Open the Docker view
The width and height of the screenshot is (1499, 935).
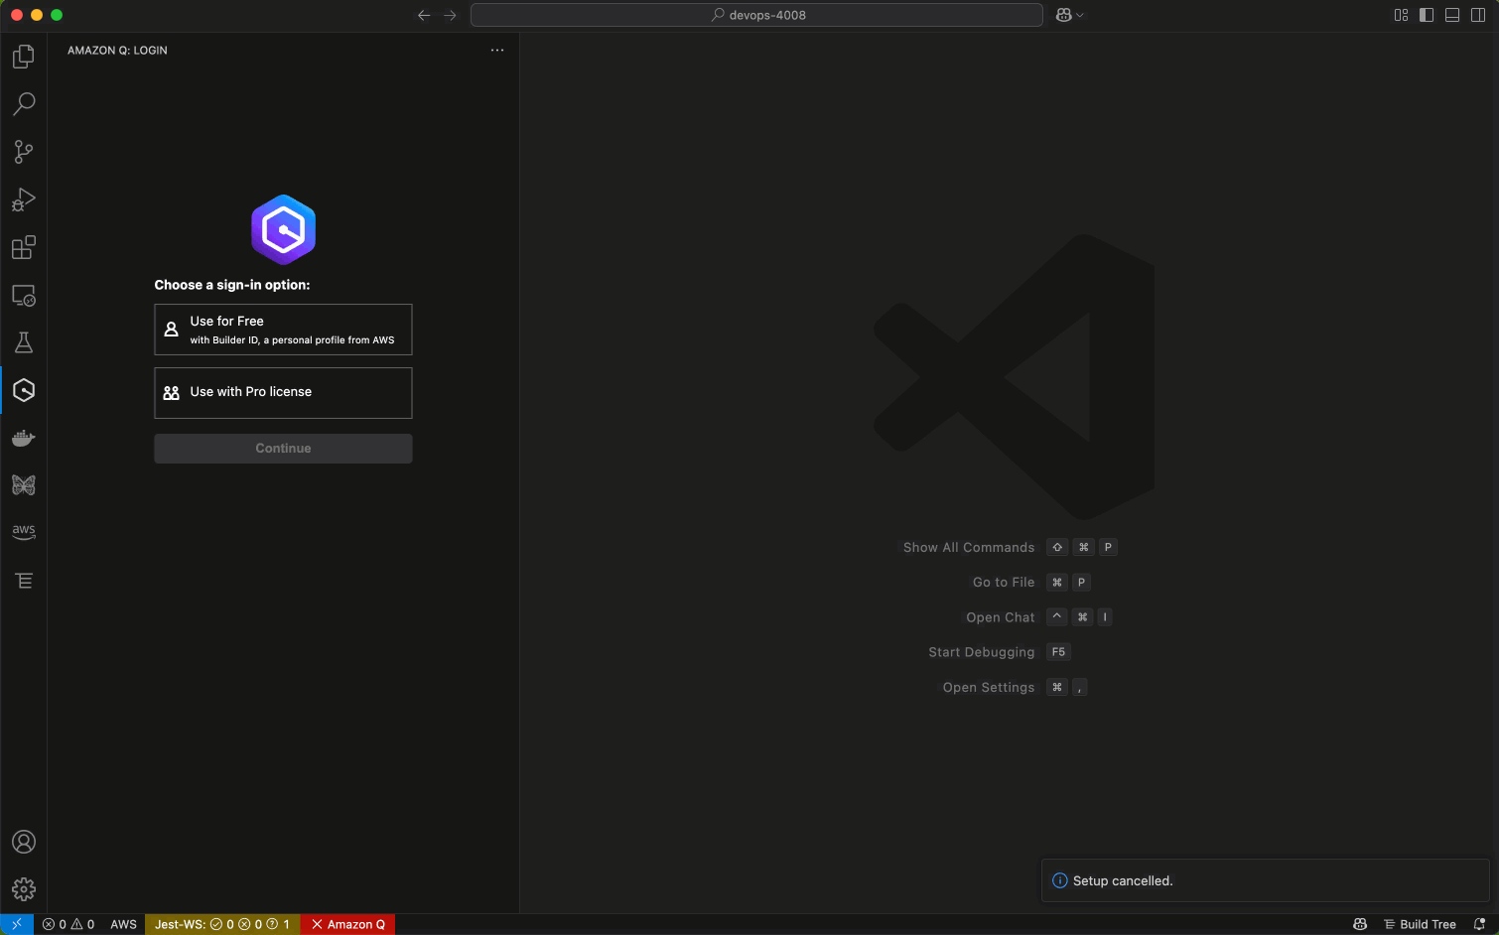24,438
